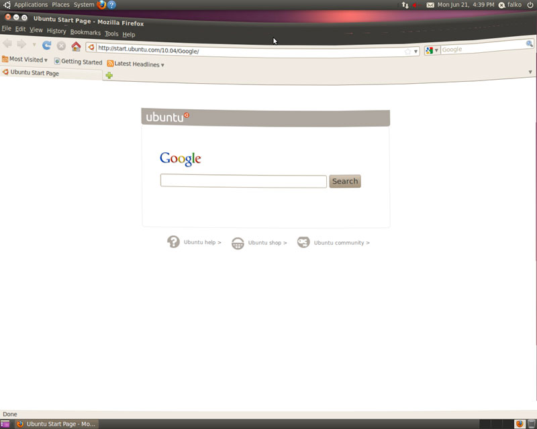Open the System menu in the top panel

click(84, 5)
